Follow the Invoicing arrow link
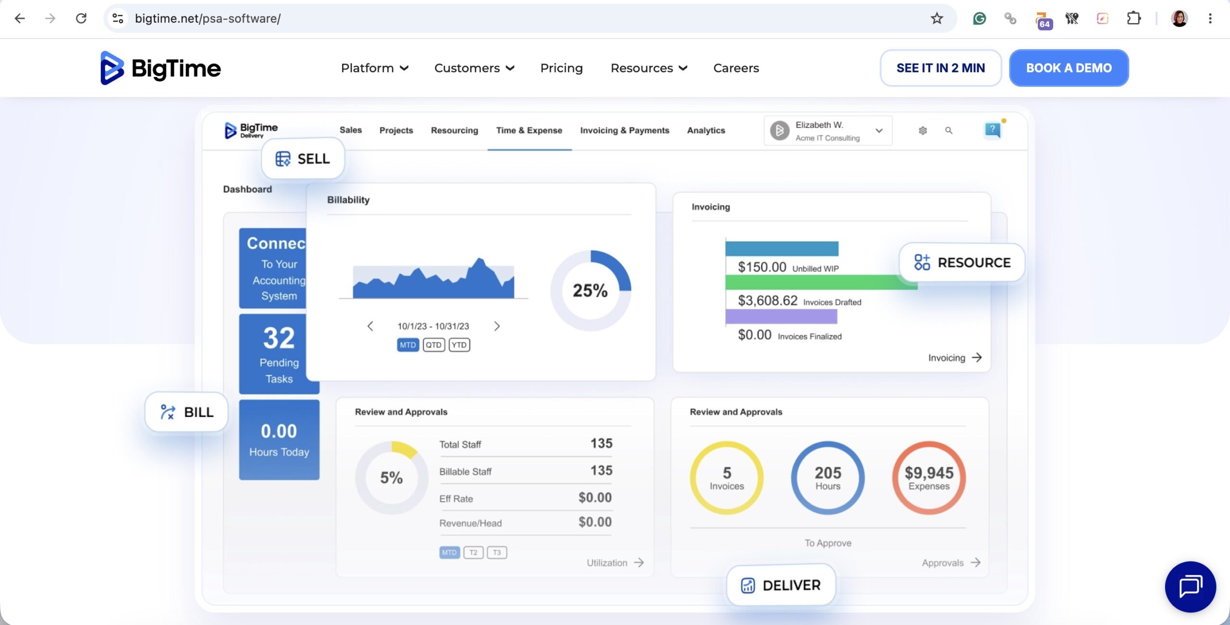This screenshot has height=625, width=1230. click(955, 358)
